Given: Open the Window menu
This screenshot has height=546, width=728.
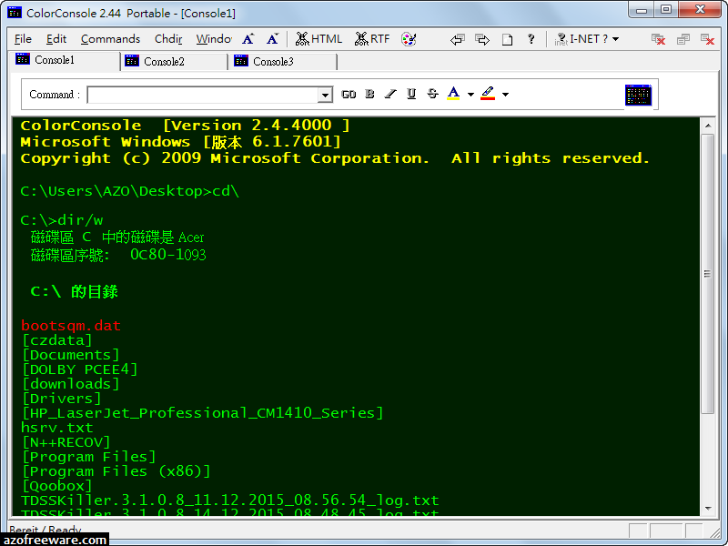Looking at the screenshot, I should [214, 39].
